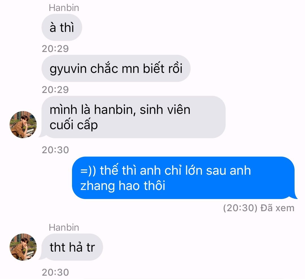This screenshot has width=305, height=279.
Task: Tap the 'gyuvin chắc mn biết rồi' bubble
Action: [116, 68]
